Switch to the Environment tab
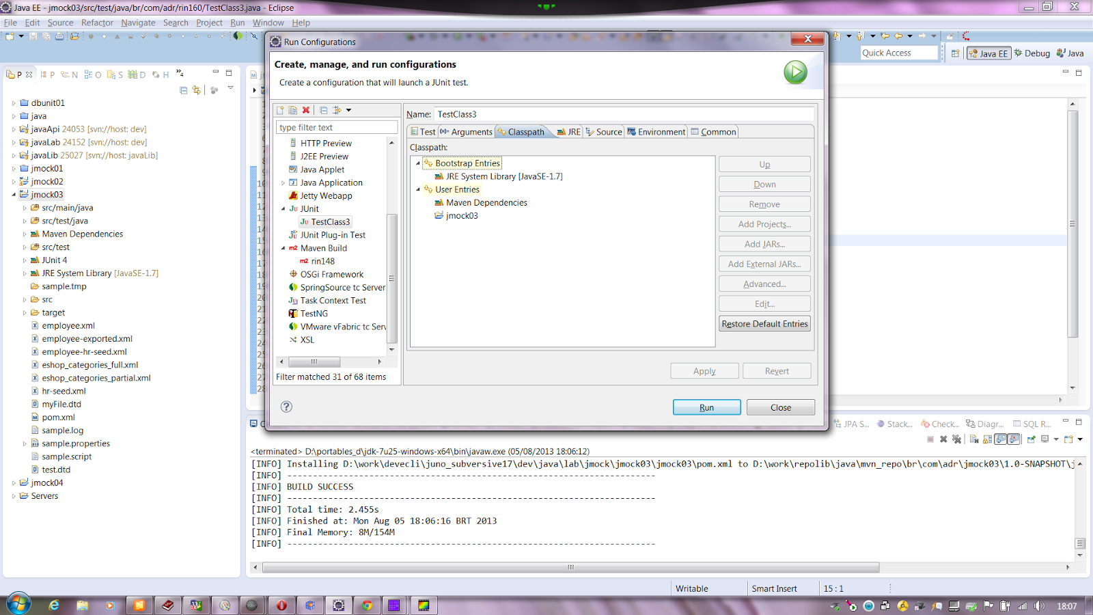 [x=656, y=132]
